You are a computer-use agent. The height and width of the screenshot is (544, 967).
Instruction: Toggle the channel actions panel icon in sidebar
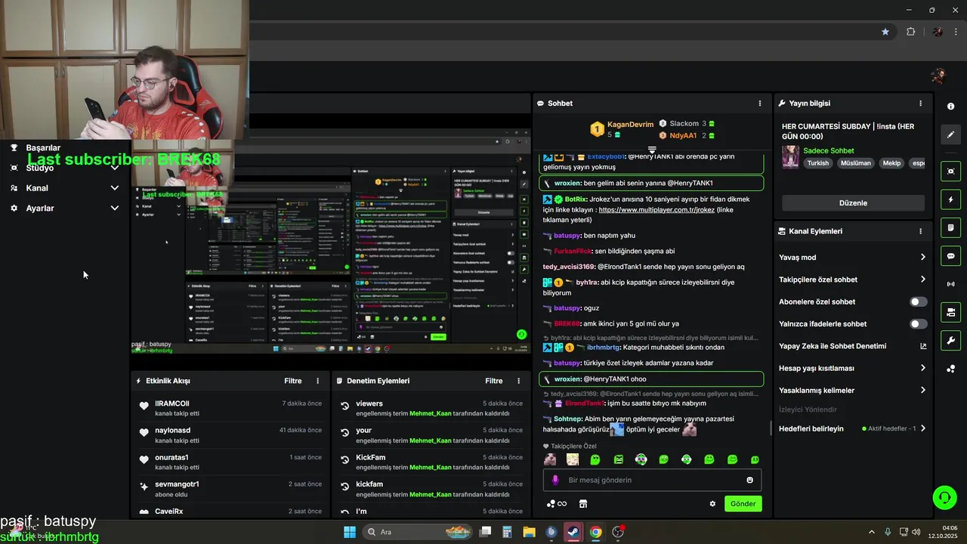tap(950, 312)
